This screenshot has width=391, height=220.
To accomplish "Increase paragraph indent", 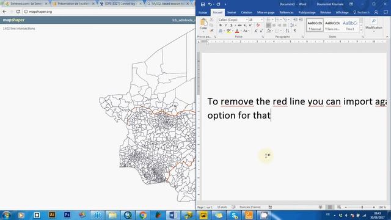I will click(301, 20).
